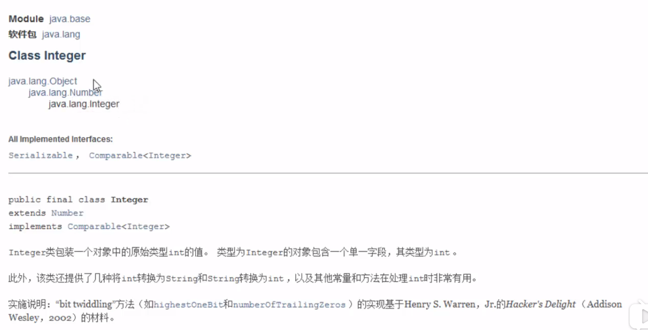The height and width of the screenshot is (330, 648).
Task: Click the italic Hacker's Delight title
Action: [541, 304]
